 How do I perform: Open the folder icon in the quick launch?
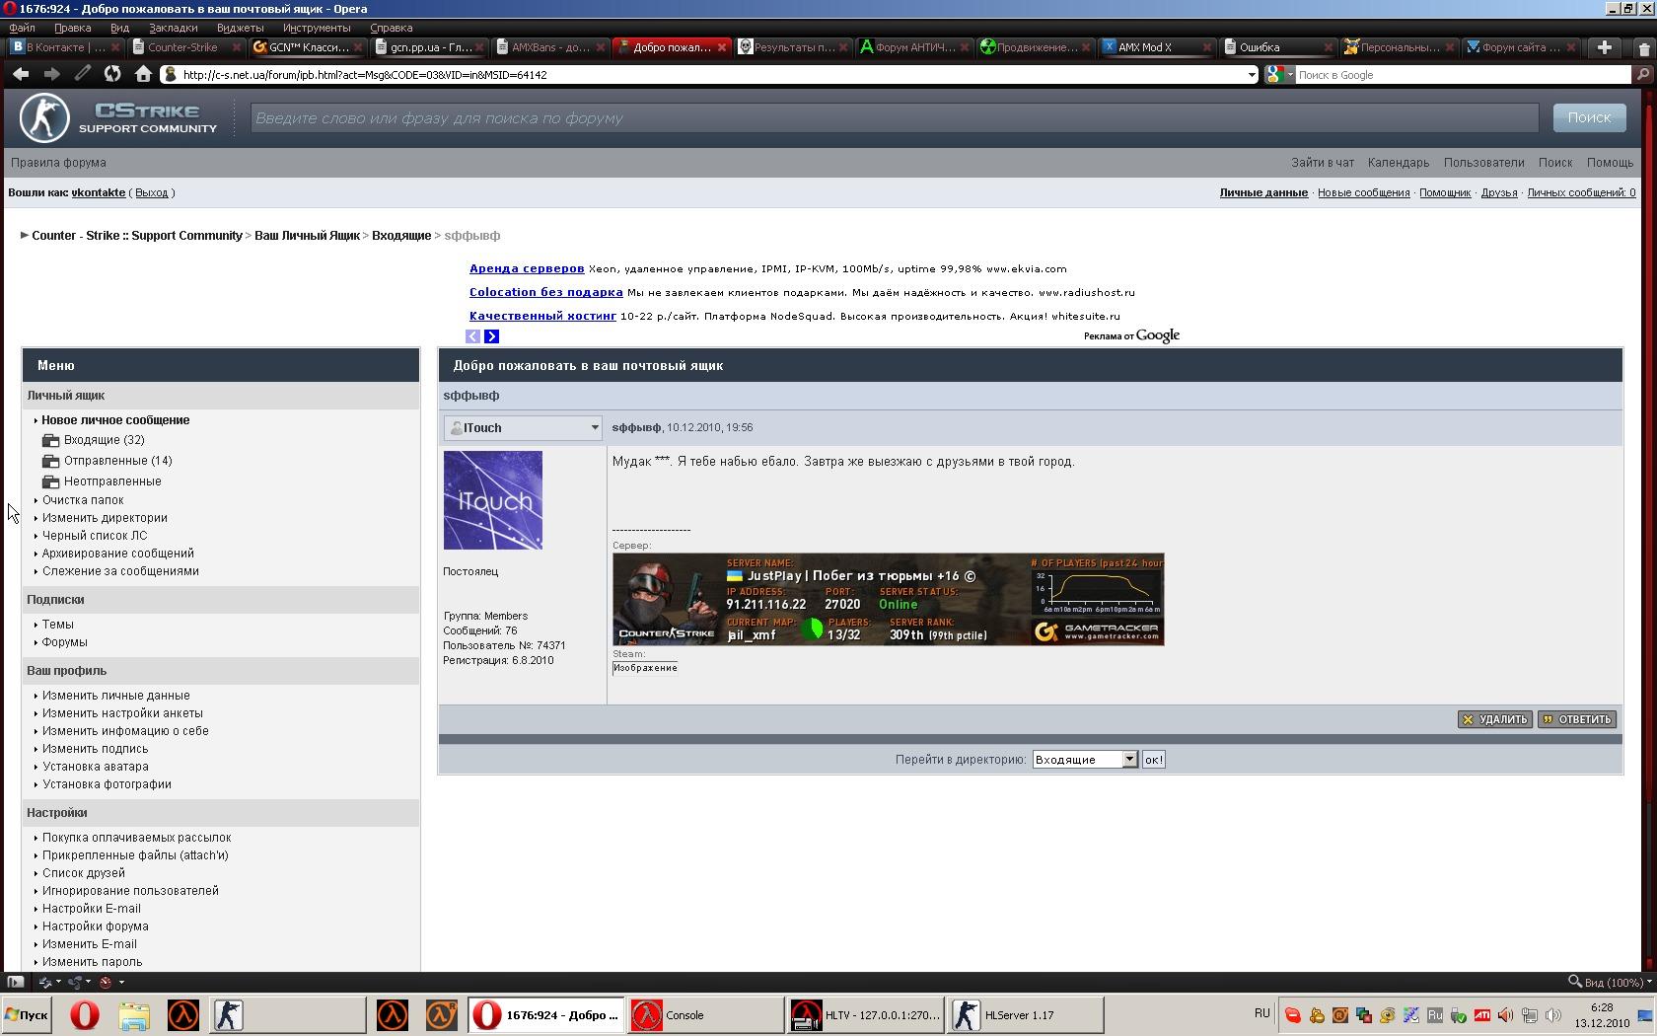[x=134, y=1015]
